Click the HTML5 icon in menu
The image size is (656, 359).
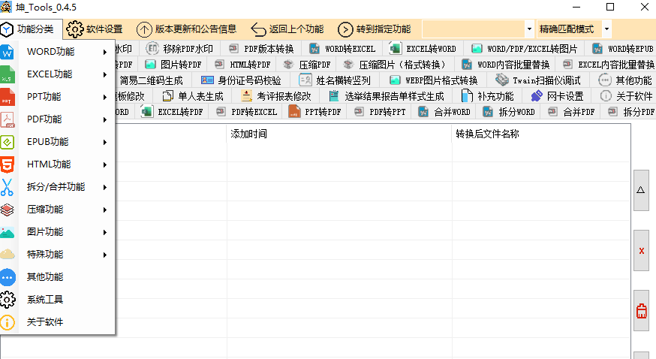point(8,164)
